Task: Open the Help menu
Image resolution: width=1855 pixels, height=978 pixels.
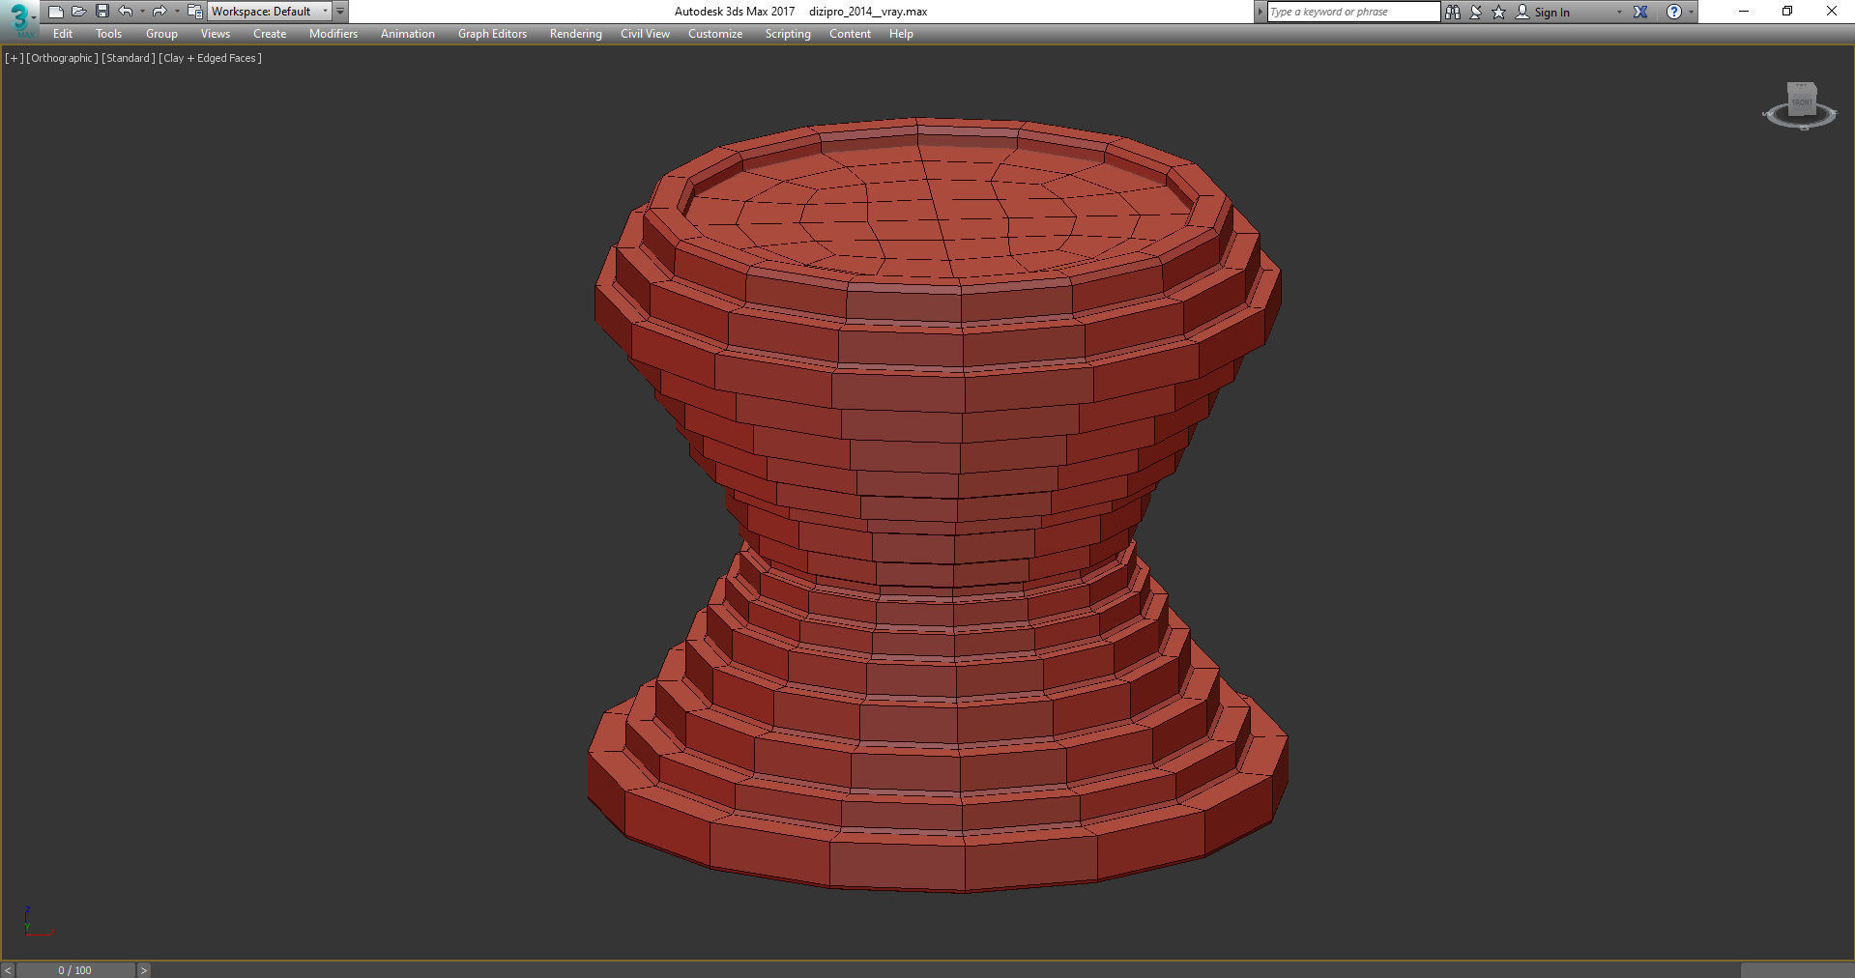Action: coord(901,34)
